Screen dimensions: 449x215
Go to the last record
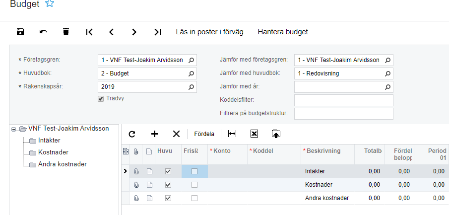pyautogui.click(x=158, y=32)
